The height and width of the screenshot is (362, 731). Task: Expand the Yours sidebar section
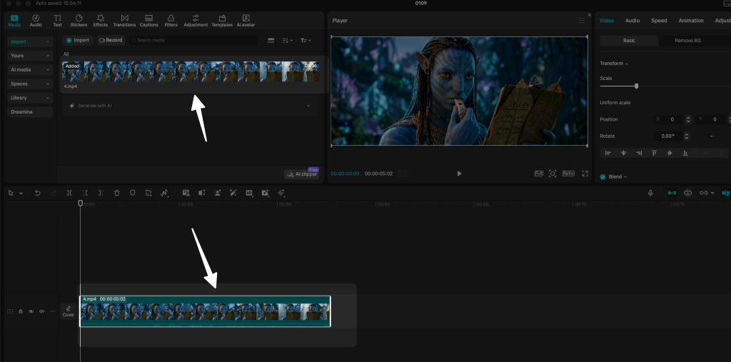click(30, 56)
